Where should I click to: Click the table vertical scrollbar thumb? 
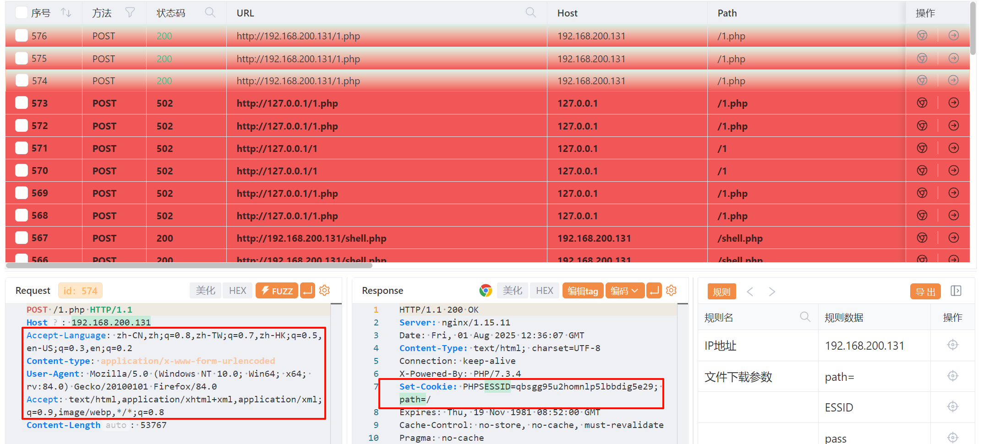(x=973, y=28)
